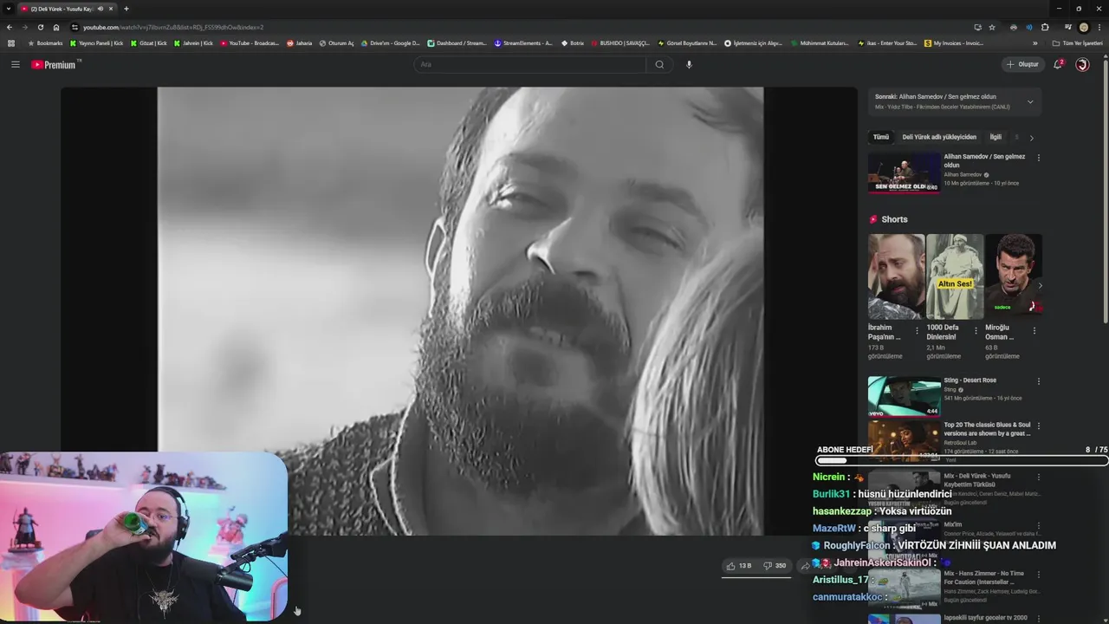Expand the hidden bookmarks overflow chevron

[x=1036, y=43]
